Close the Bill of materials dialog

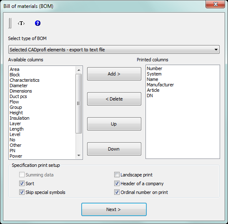click(215, 4)
